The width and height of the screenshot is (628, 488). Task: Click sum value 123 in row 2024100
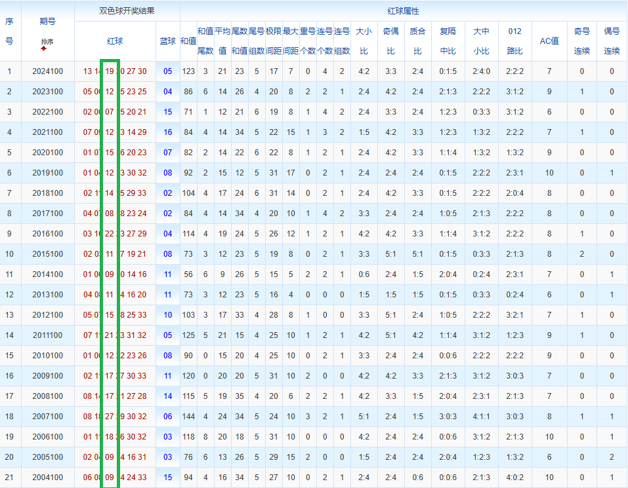(188, 71)
